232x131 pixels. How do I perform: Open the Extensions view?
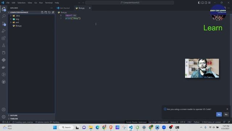point(4,38)
